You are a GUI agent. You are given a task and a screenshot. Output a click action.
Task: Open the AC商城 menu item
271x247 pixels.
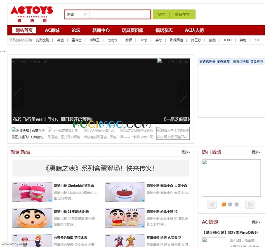[x=52, y=30]
